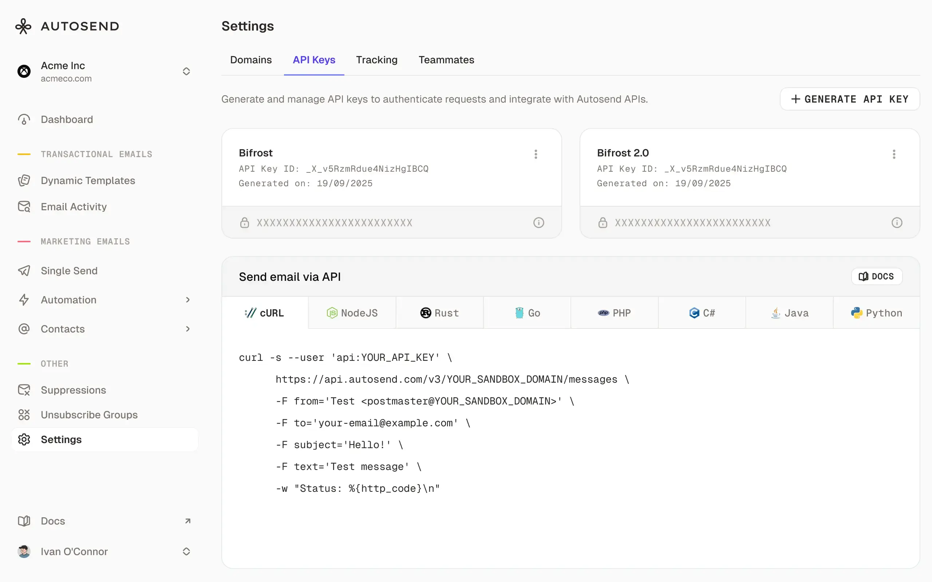Select the PHP code tab

coord(614,313)
